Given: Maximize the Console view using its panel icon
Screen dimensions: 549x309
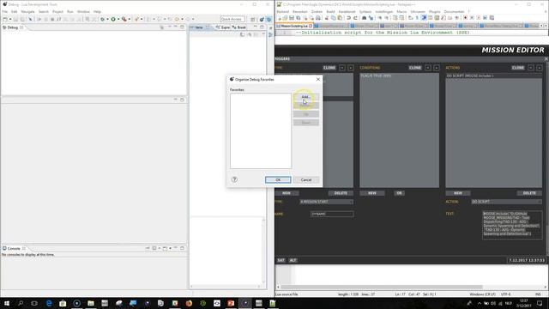Looking at the screenshot, I should (182, 248).
